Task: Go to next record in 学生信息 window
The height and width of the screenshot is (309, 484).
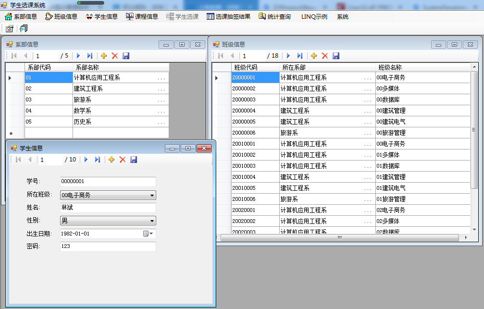Action: pos(86,160)
